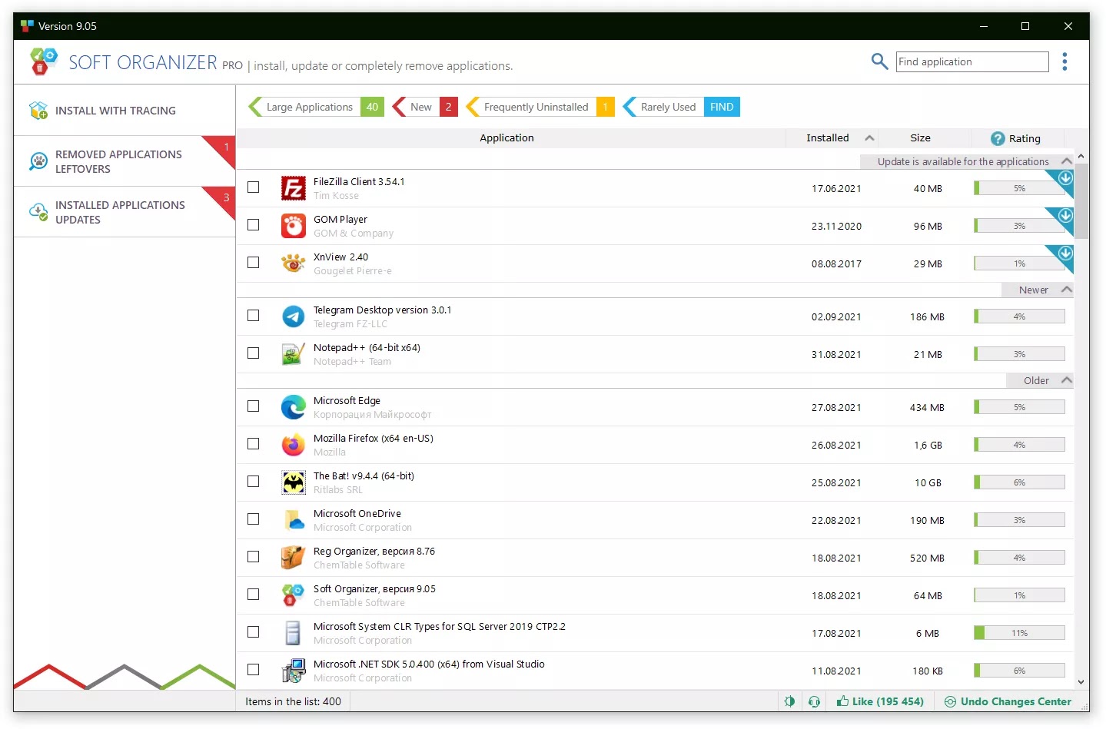Open the three-dot options menu
The width and height of the screenshot is (1106, 729).
(1065, 61)
